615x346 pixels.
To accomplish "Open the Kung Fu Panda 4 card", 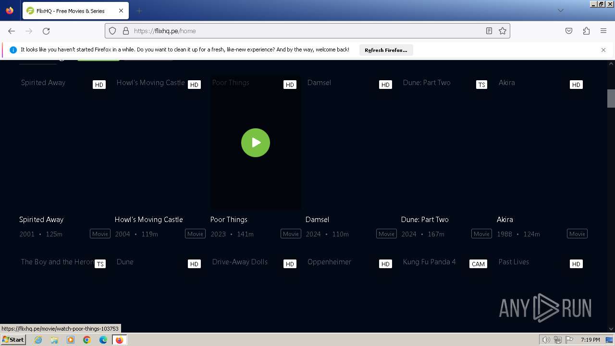I will [446, 293].
